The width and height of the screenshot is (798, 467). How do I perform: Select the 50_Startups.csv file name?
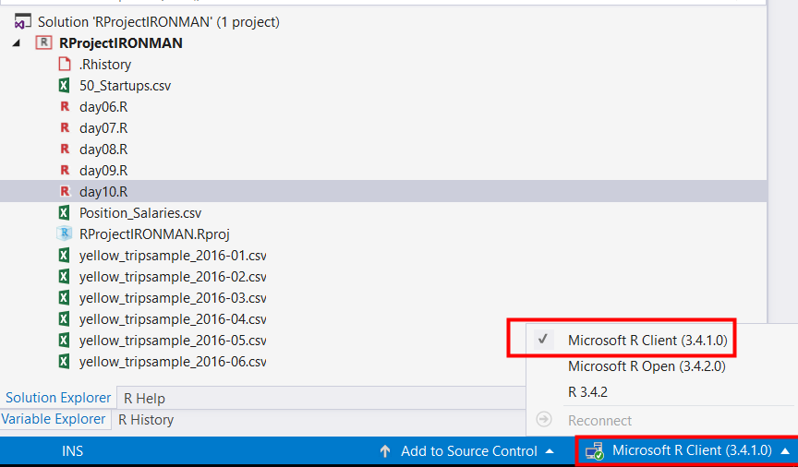(x=126, y=86)
